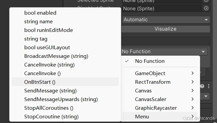Select SendMessage (string) function
This screenshot has height=123, width=217.
tap(65, 91)
